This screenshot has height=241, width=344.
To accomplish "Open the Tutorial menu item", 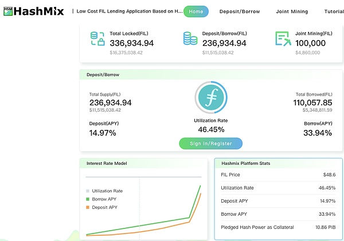I will coord(334,11).
